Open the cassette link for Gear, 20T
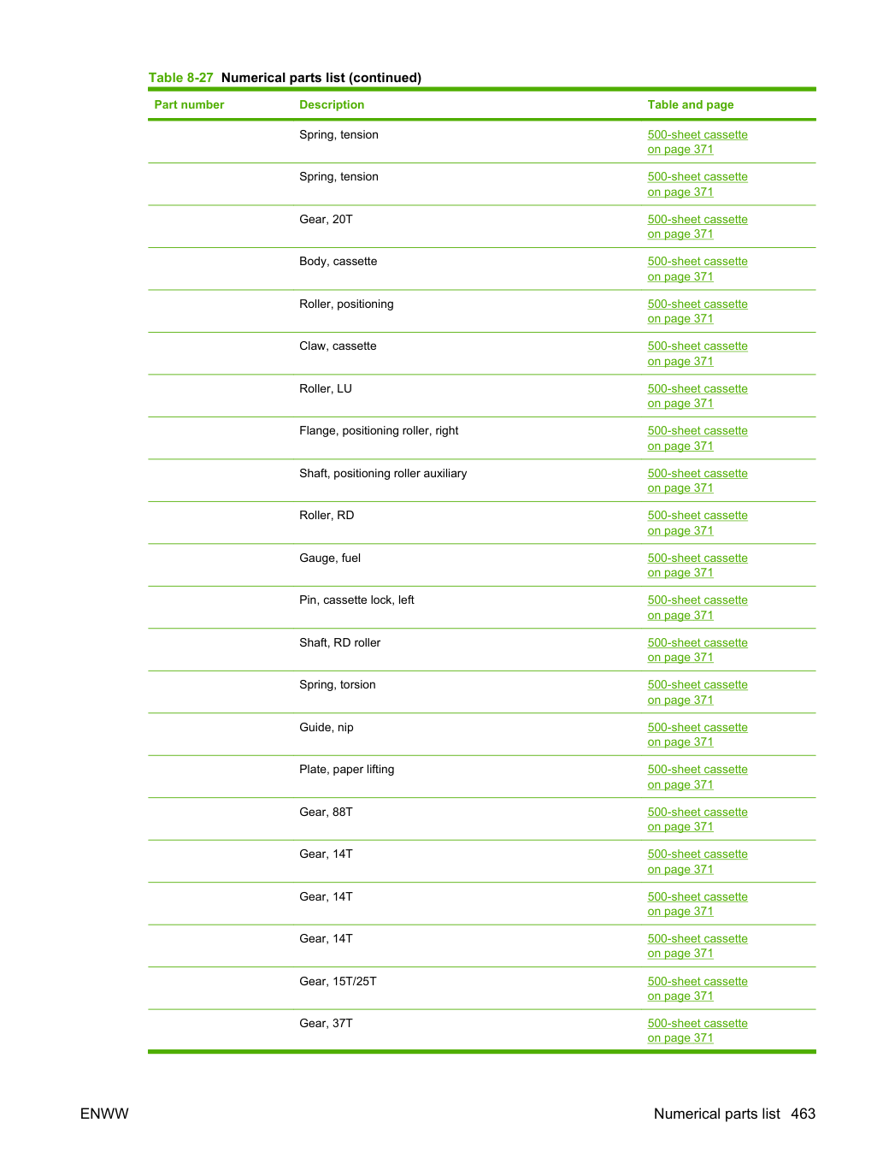Screen dimensions: 883x1176 698,227
